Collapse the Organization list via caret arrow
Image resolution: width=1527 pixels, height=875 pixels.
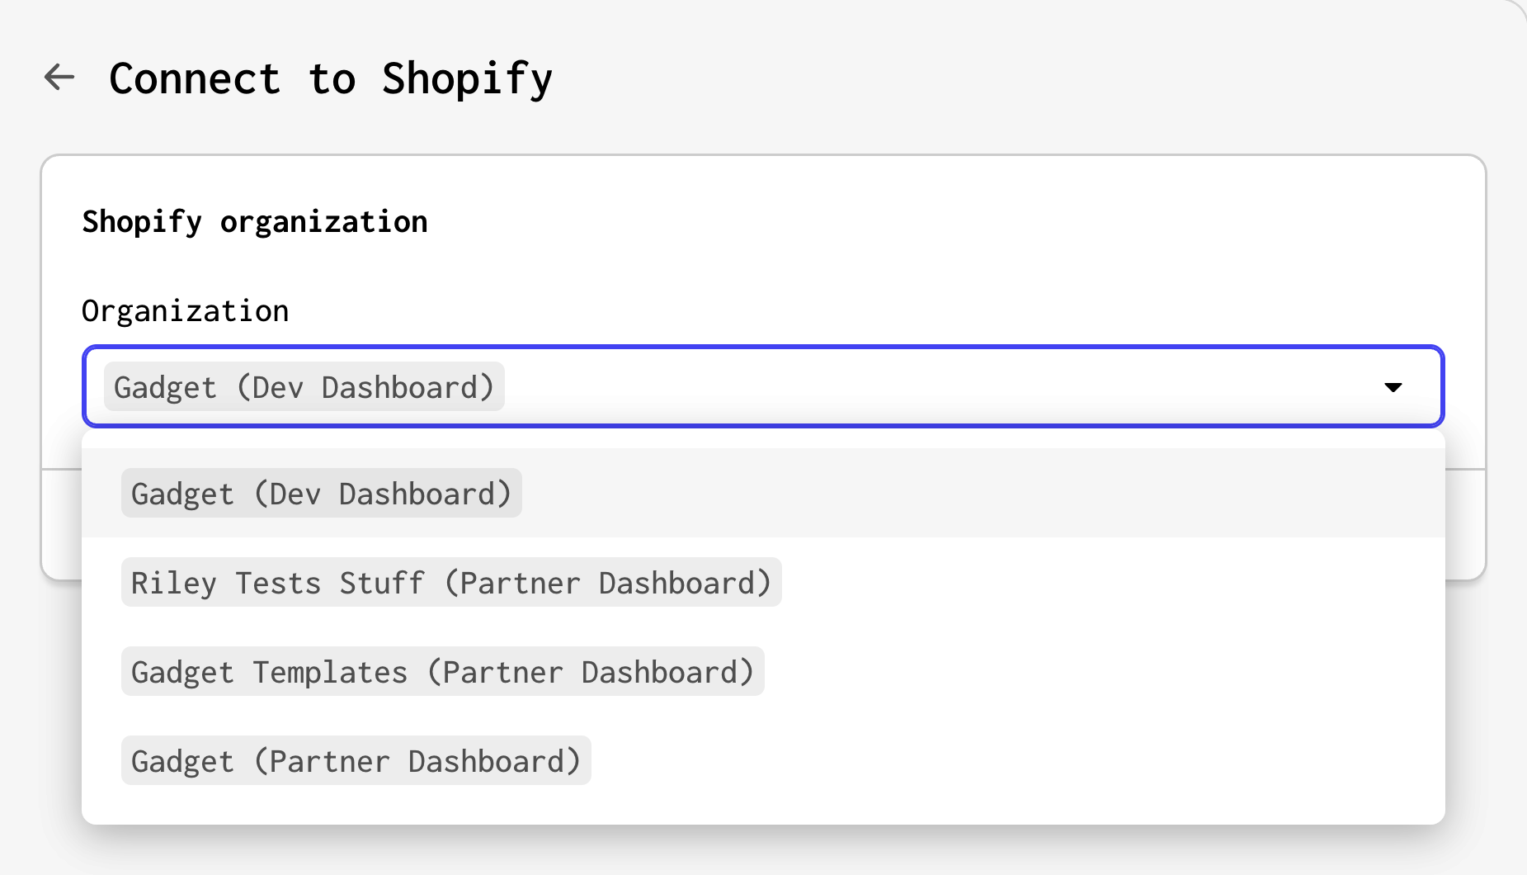pyautogui.click(x=1393, y=387)
